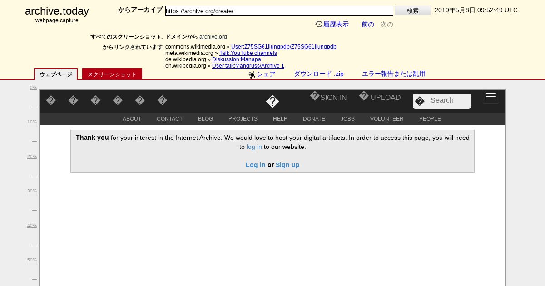Click the archive.org domain link
The height and width of the screenshot is (286, 545).
[213, 37]
